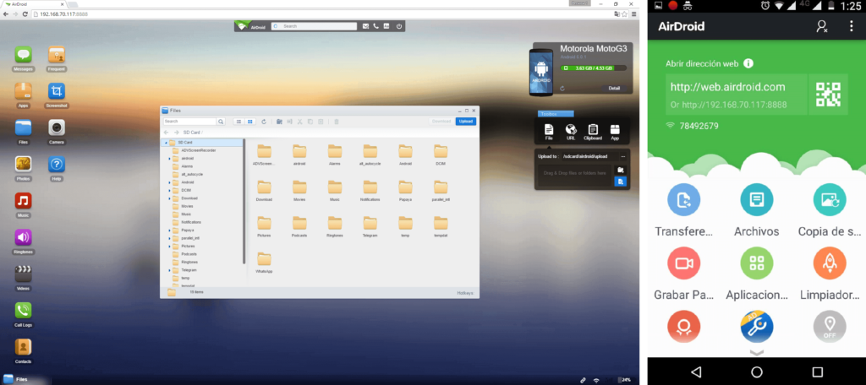
Task: Open the Camera desktop icon
Action: [57, 127]
